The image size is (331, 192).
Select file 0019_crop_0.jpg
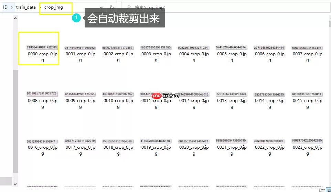click(x=156, y=147)
